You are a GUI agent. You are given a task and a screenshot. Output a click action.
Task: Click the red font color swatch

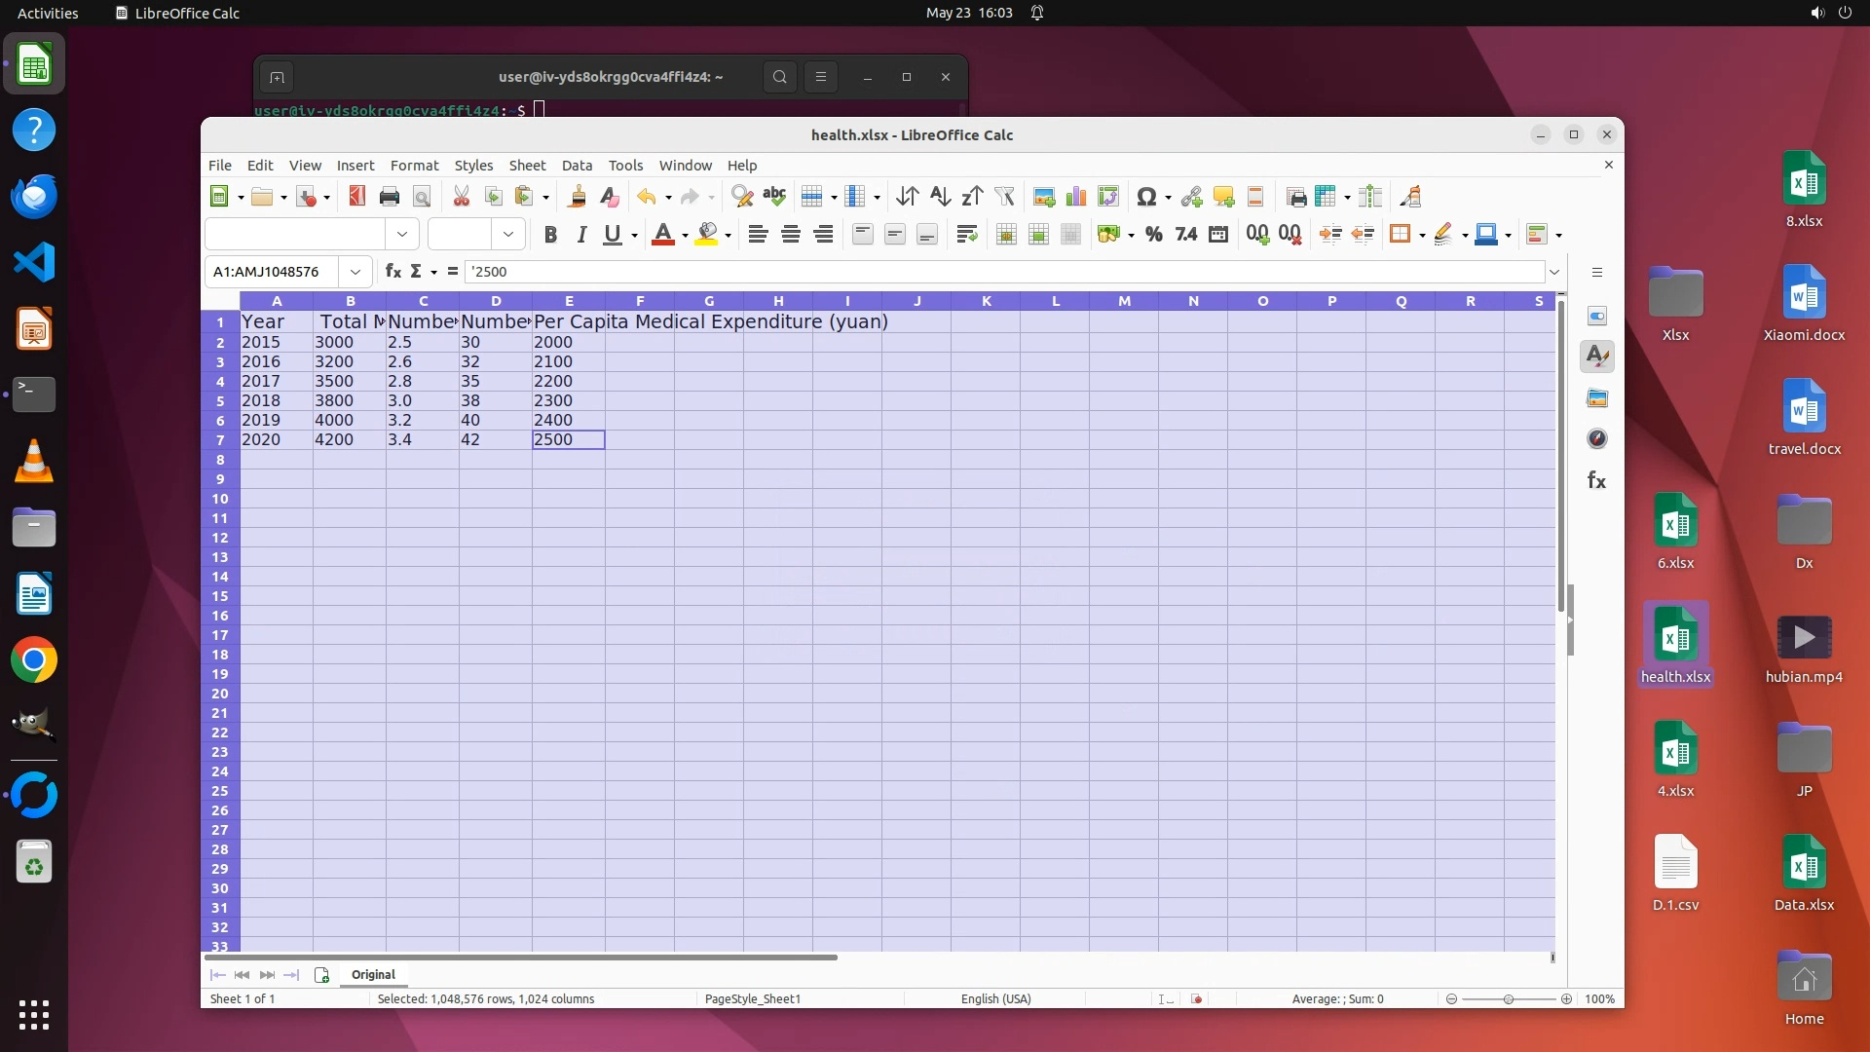(662, 235)
